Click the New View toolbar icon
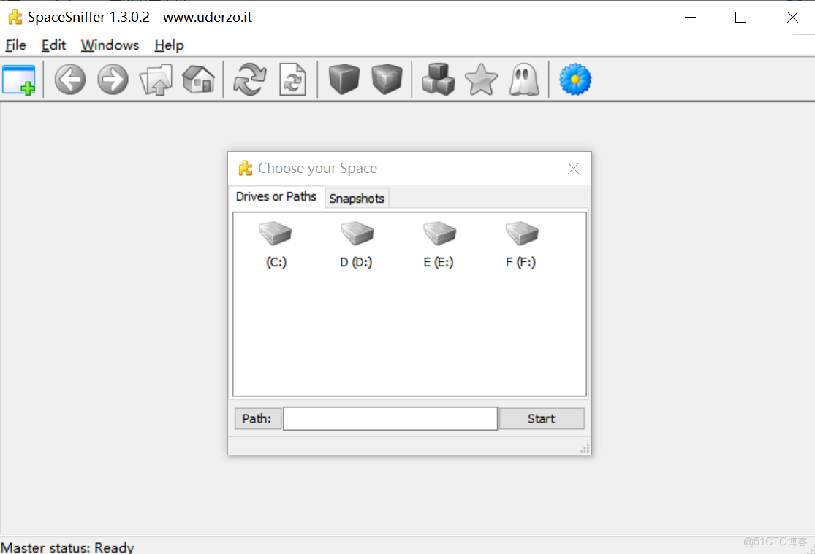The image size is (815, 554). tap(19, 80)
